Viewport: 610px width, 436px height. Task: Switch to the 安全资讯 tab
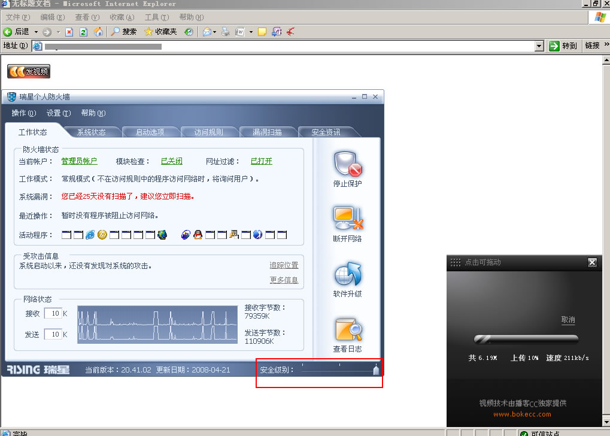coord(326,132)
